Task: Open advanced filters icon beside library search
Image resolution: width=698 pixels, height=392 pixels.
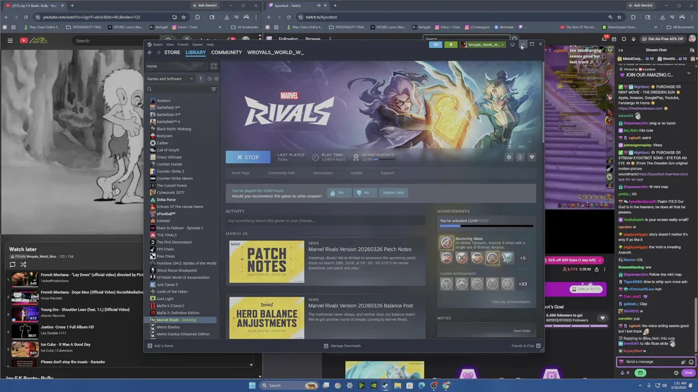Action: [214, 89]
